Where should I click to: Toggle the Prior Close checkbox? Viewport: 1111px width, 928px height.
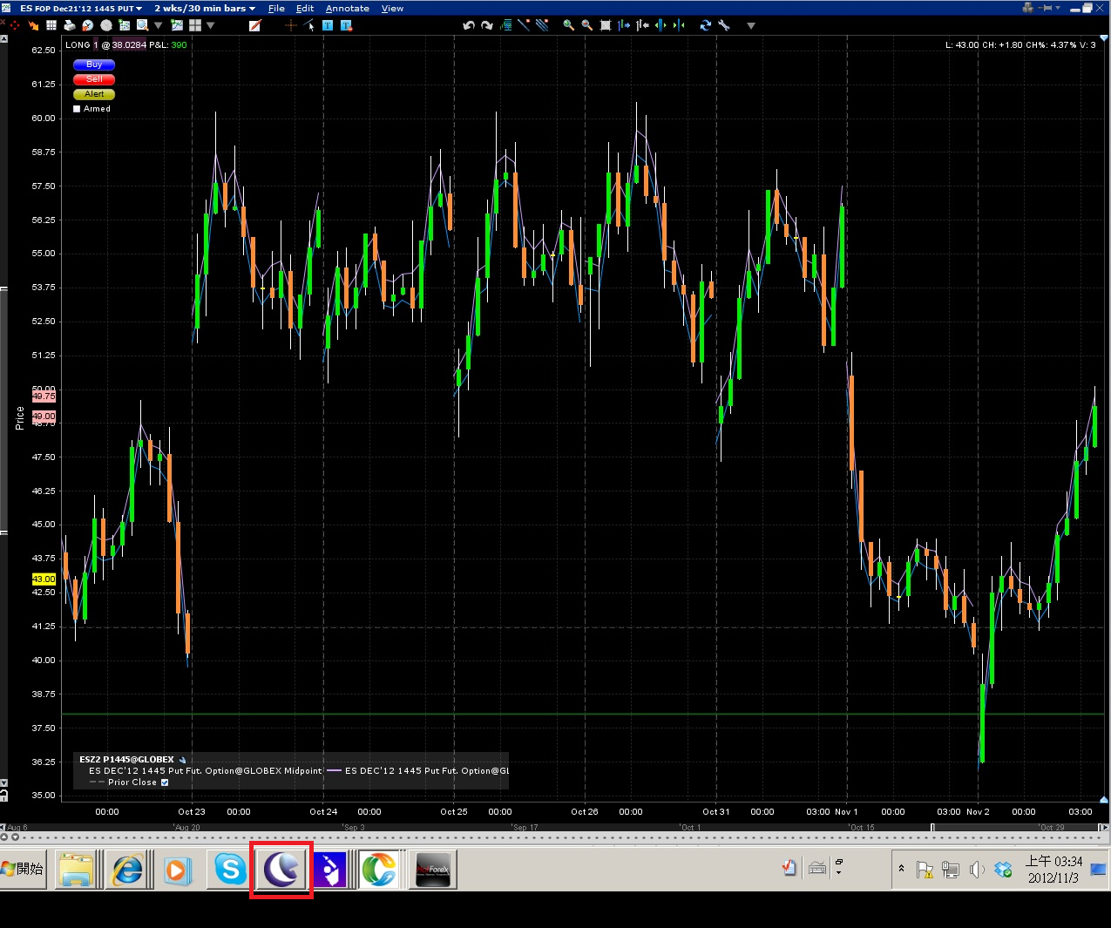[164, 782]
